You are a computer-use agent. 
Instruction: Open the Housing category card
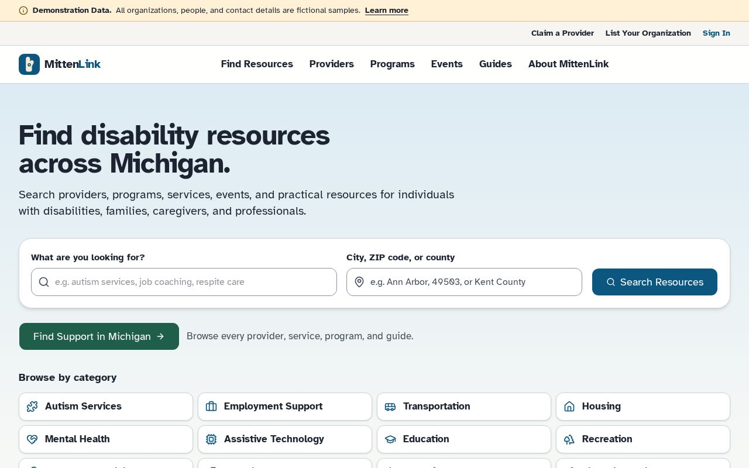click(643, 407)
